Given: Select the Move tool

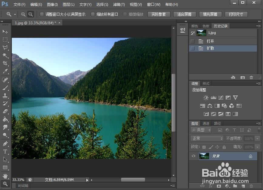Looking at the screenshot, I should coord(5,31).
